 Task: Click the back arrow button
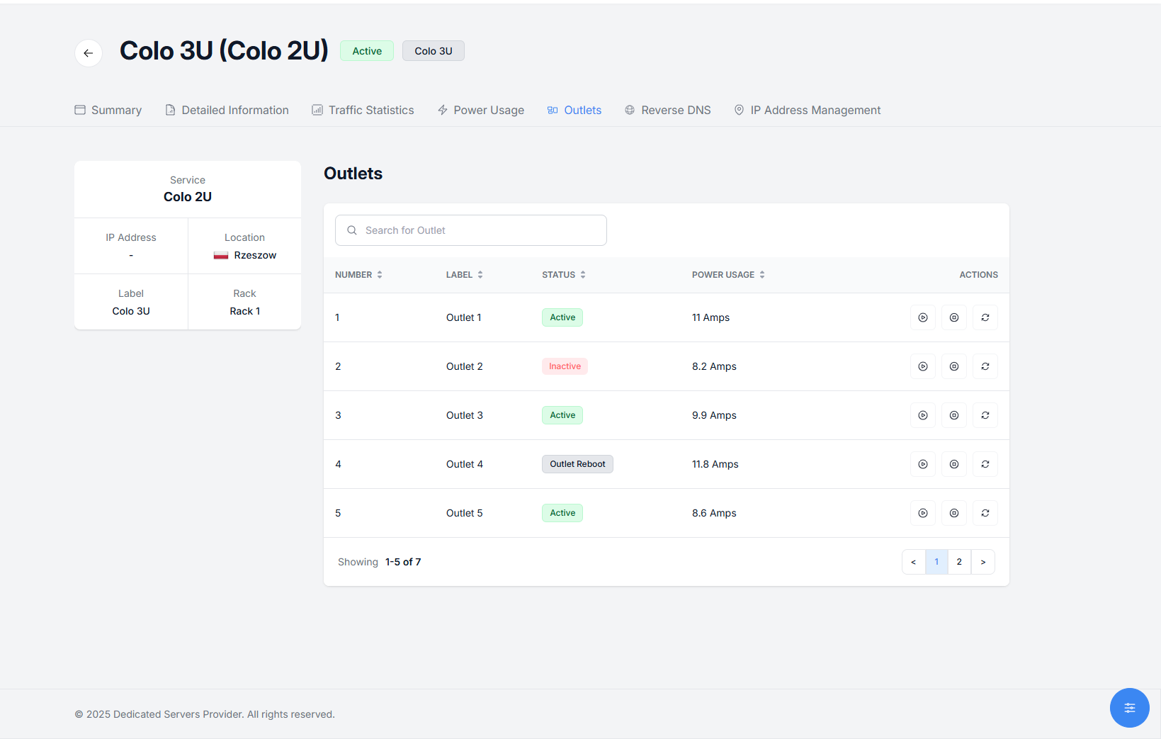[89, 53]
